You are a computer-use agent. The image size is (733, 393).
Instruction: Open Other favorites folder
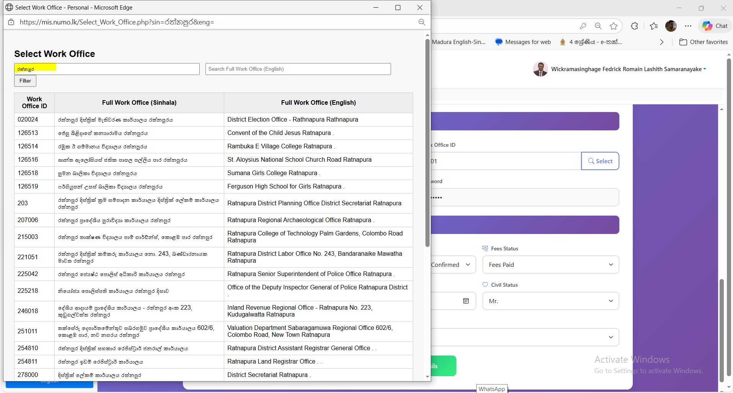(x=704, y=42)
